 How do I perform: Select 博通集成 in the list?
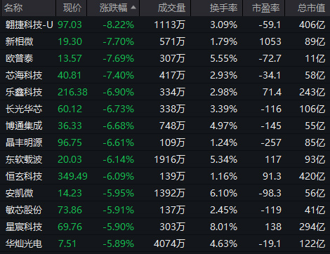point(24,126)
